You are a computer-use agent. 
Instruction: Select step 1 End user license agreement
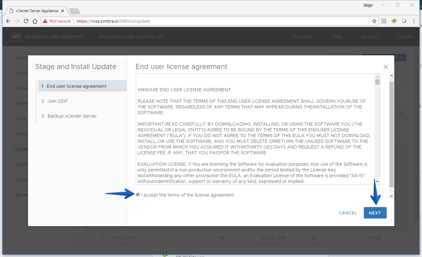(82, 86)
